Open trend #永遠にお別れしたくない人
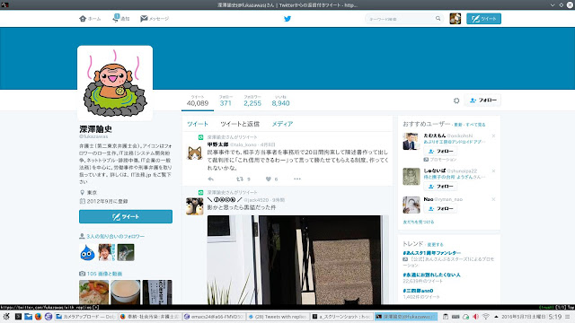The width and height of the screenshot is (575, 323). pos(431,275)
